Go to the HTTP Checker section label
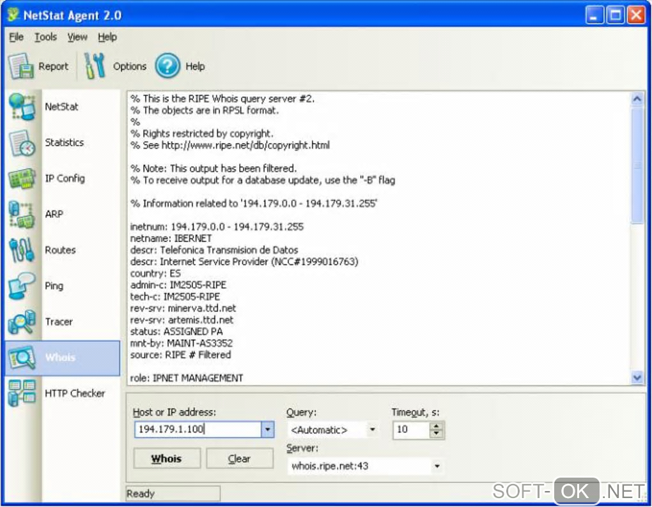Image resolution: width=652 pixels, height=507 pixels. (x=75, y=393)
